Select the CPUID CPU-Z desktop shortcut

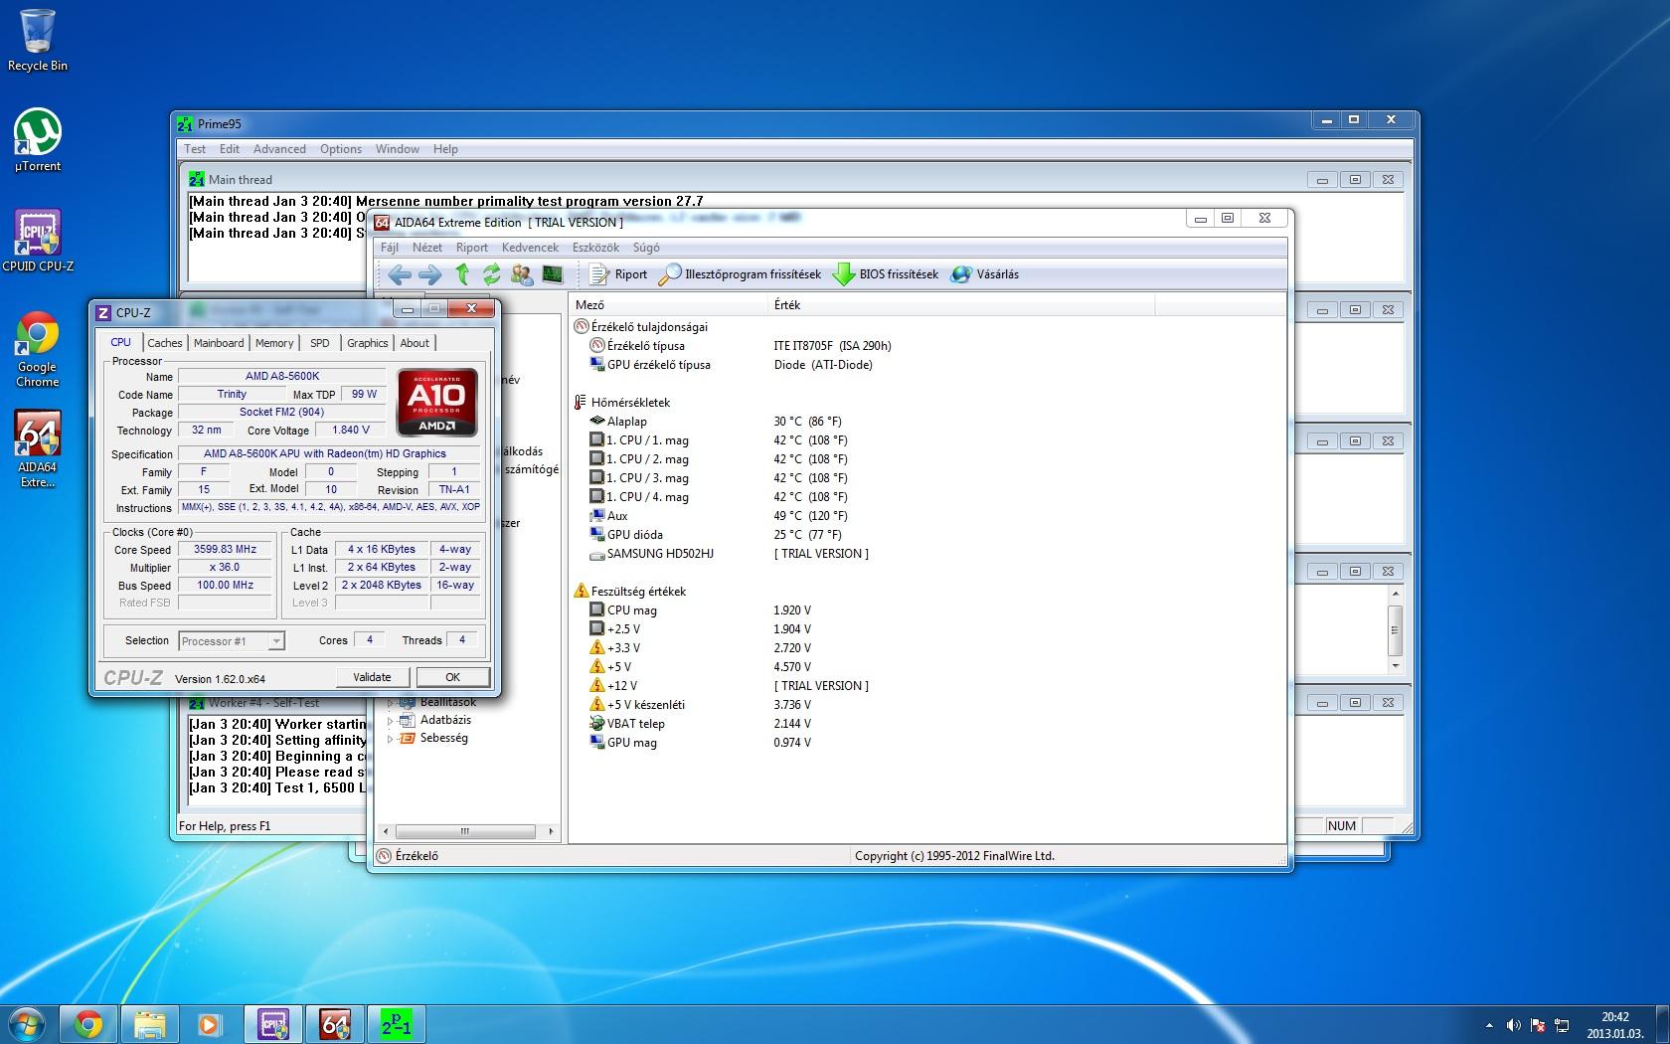pos(38,240)
